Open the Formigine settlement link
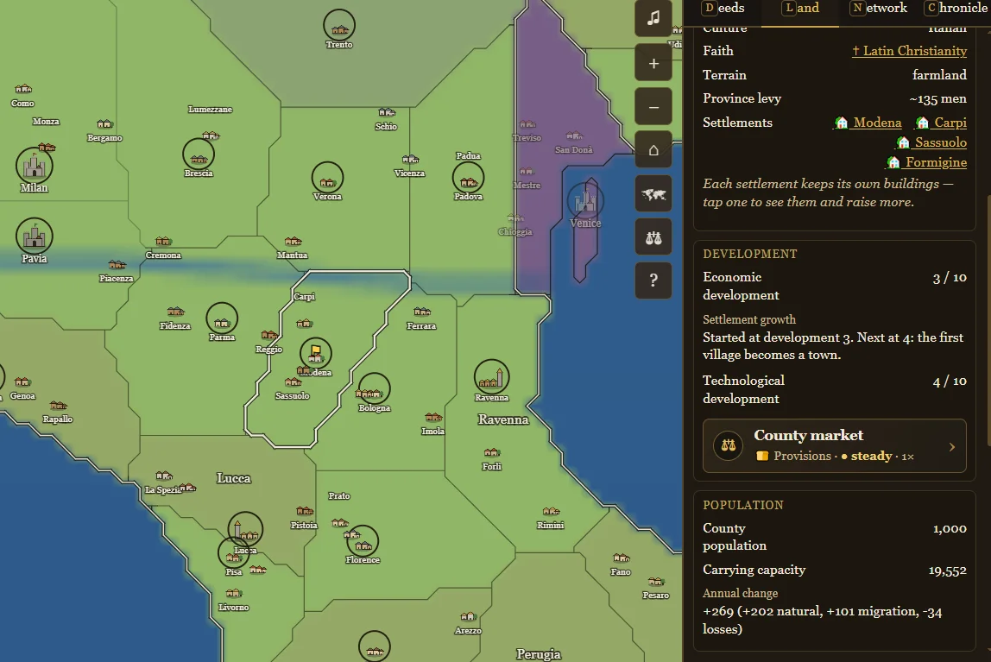The height and width of the screenshot is (662, 991). pyautogui.click(x=926, y=163)
